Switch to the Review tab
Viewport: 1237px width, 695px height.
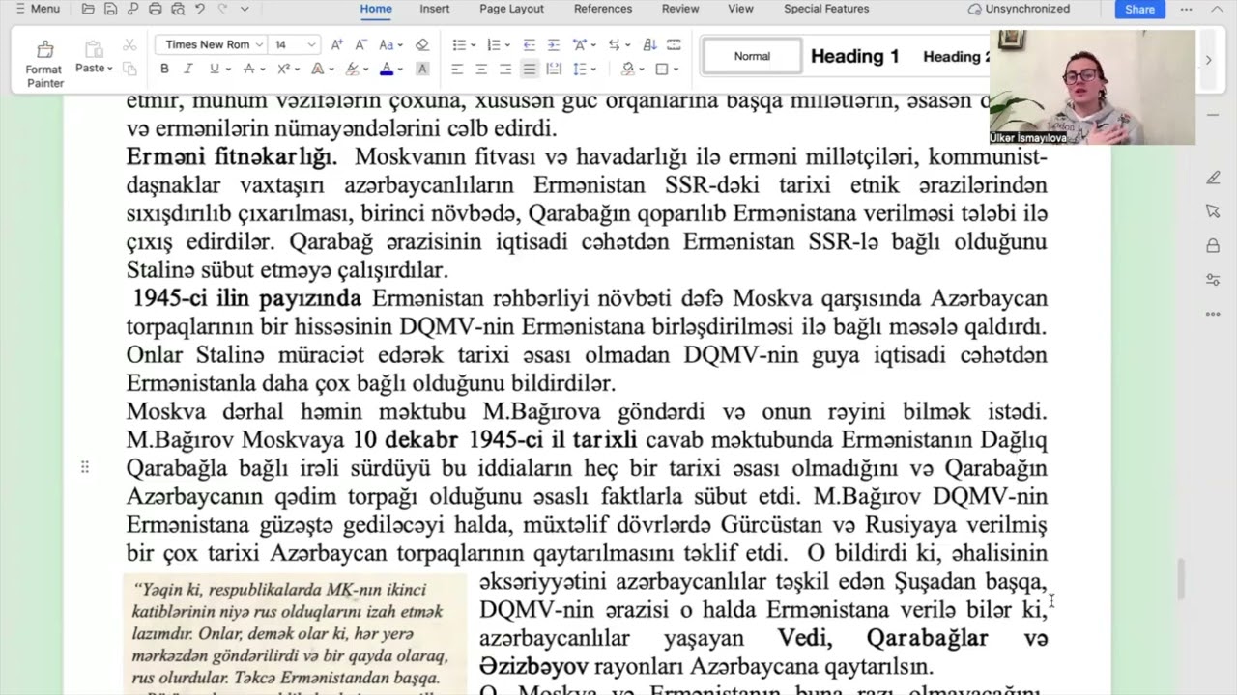point(680,9)
